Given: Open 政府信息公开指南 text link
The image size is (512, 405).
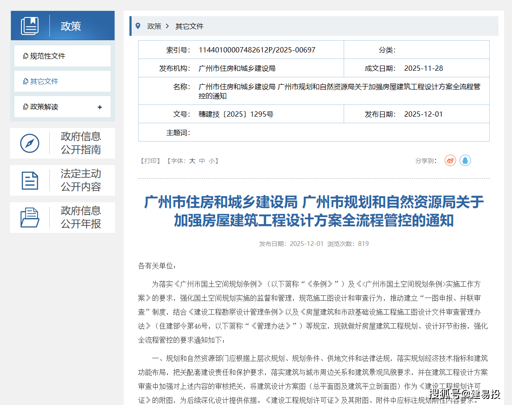Looking at the screenshot, I should (81, 143).
